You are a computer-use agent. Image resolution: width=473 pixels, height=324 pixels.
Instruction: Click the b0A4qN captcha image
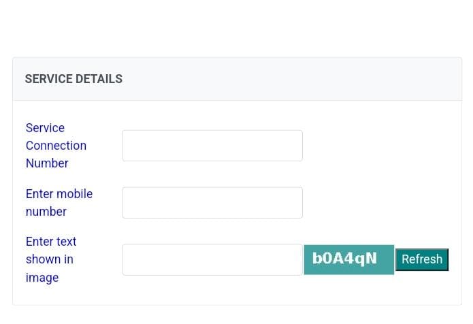point(349,260)
